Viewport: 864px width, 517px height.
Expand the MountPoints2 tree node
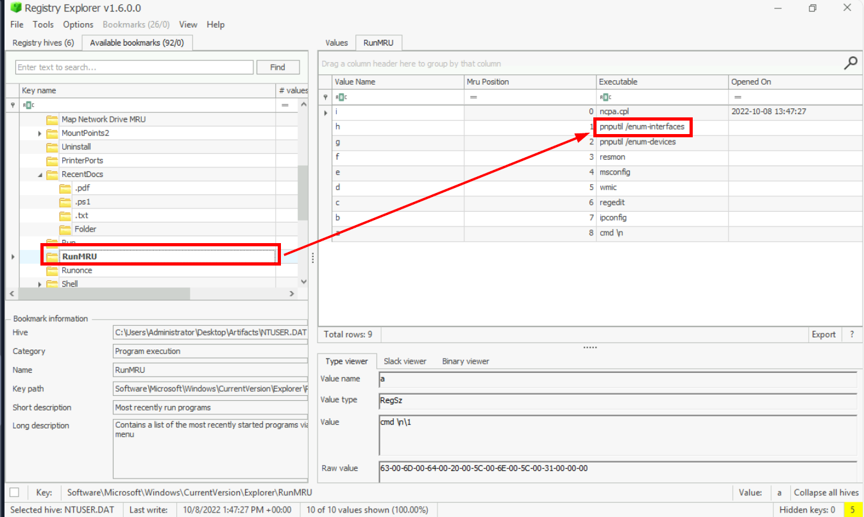tap(40, 133)
